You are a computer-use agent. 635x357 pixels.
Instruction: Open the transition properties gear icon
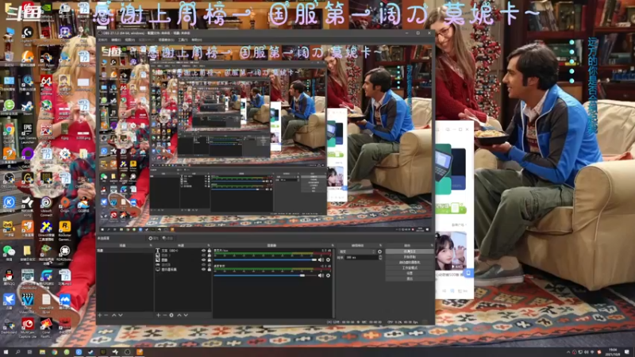(x=379, y=251)
